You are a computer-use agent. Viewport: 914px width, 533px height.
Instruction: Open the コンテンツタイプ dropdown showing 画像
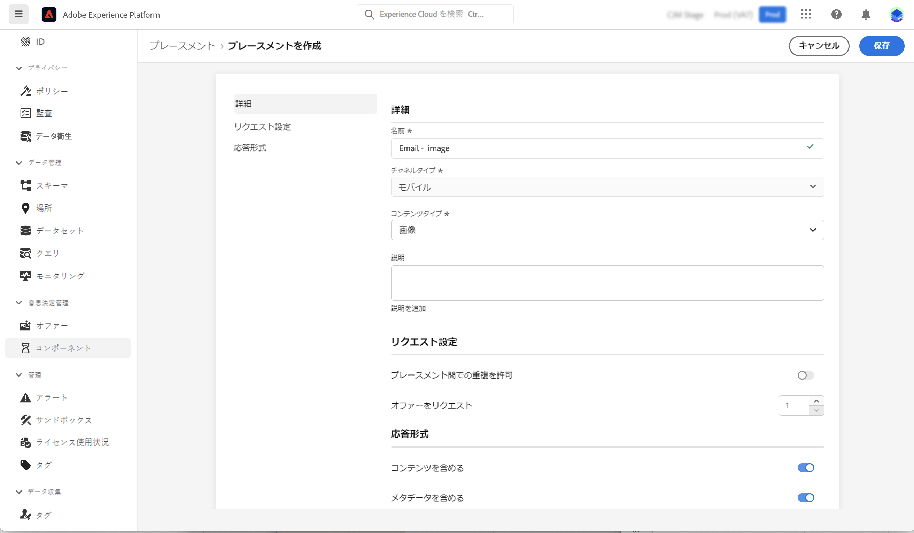click(607, 230)
